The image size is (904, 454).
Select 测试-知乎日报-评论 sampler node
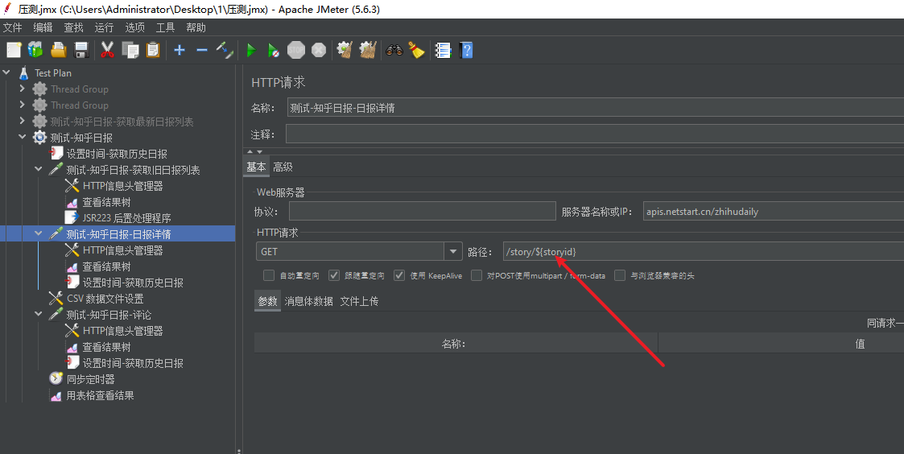[x=109, y=315]
